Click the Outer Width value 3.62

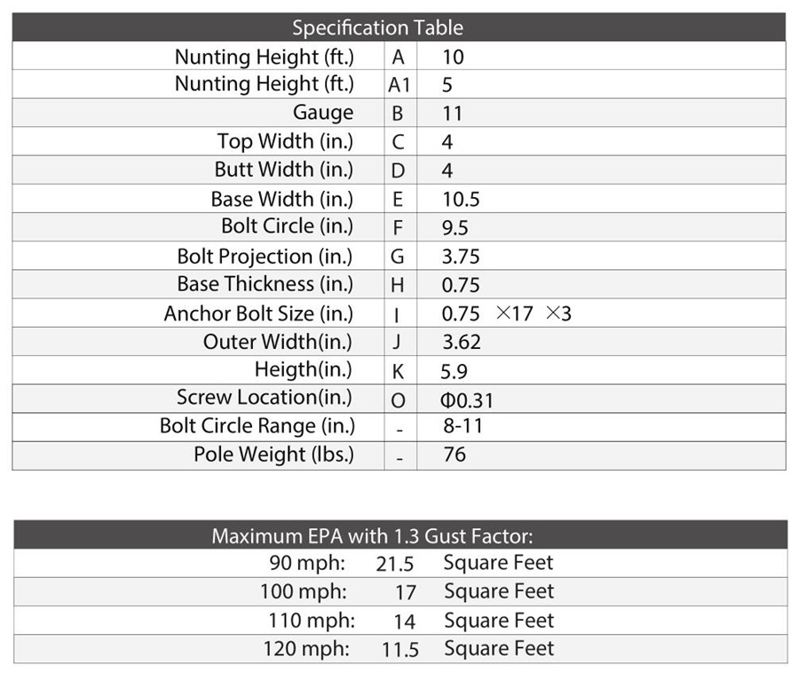462,342
